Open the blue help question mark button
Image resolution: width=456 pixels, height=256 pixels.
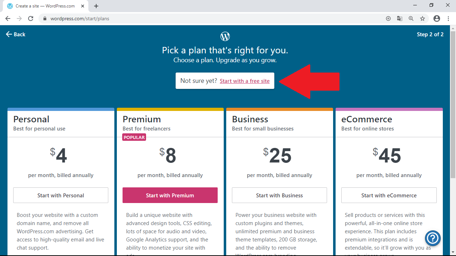pos(433,238)
